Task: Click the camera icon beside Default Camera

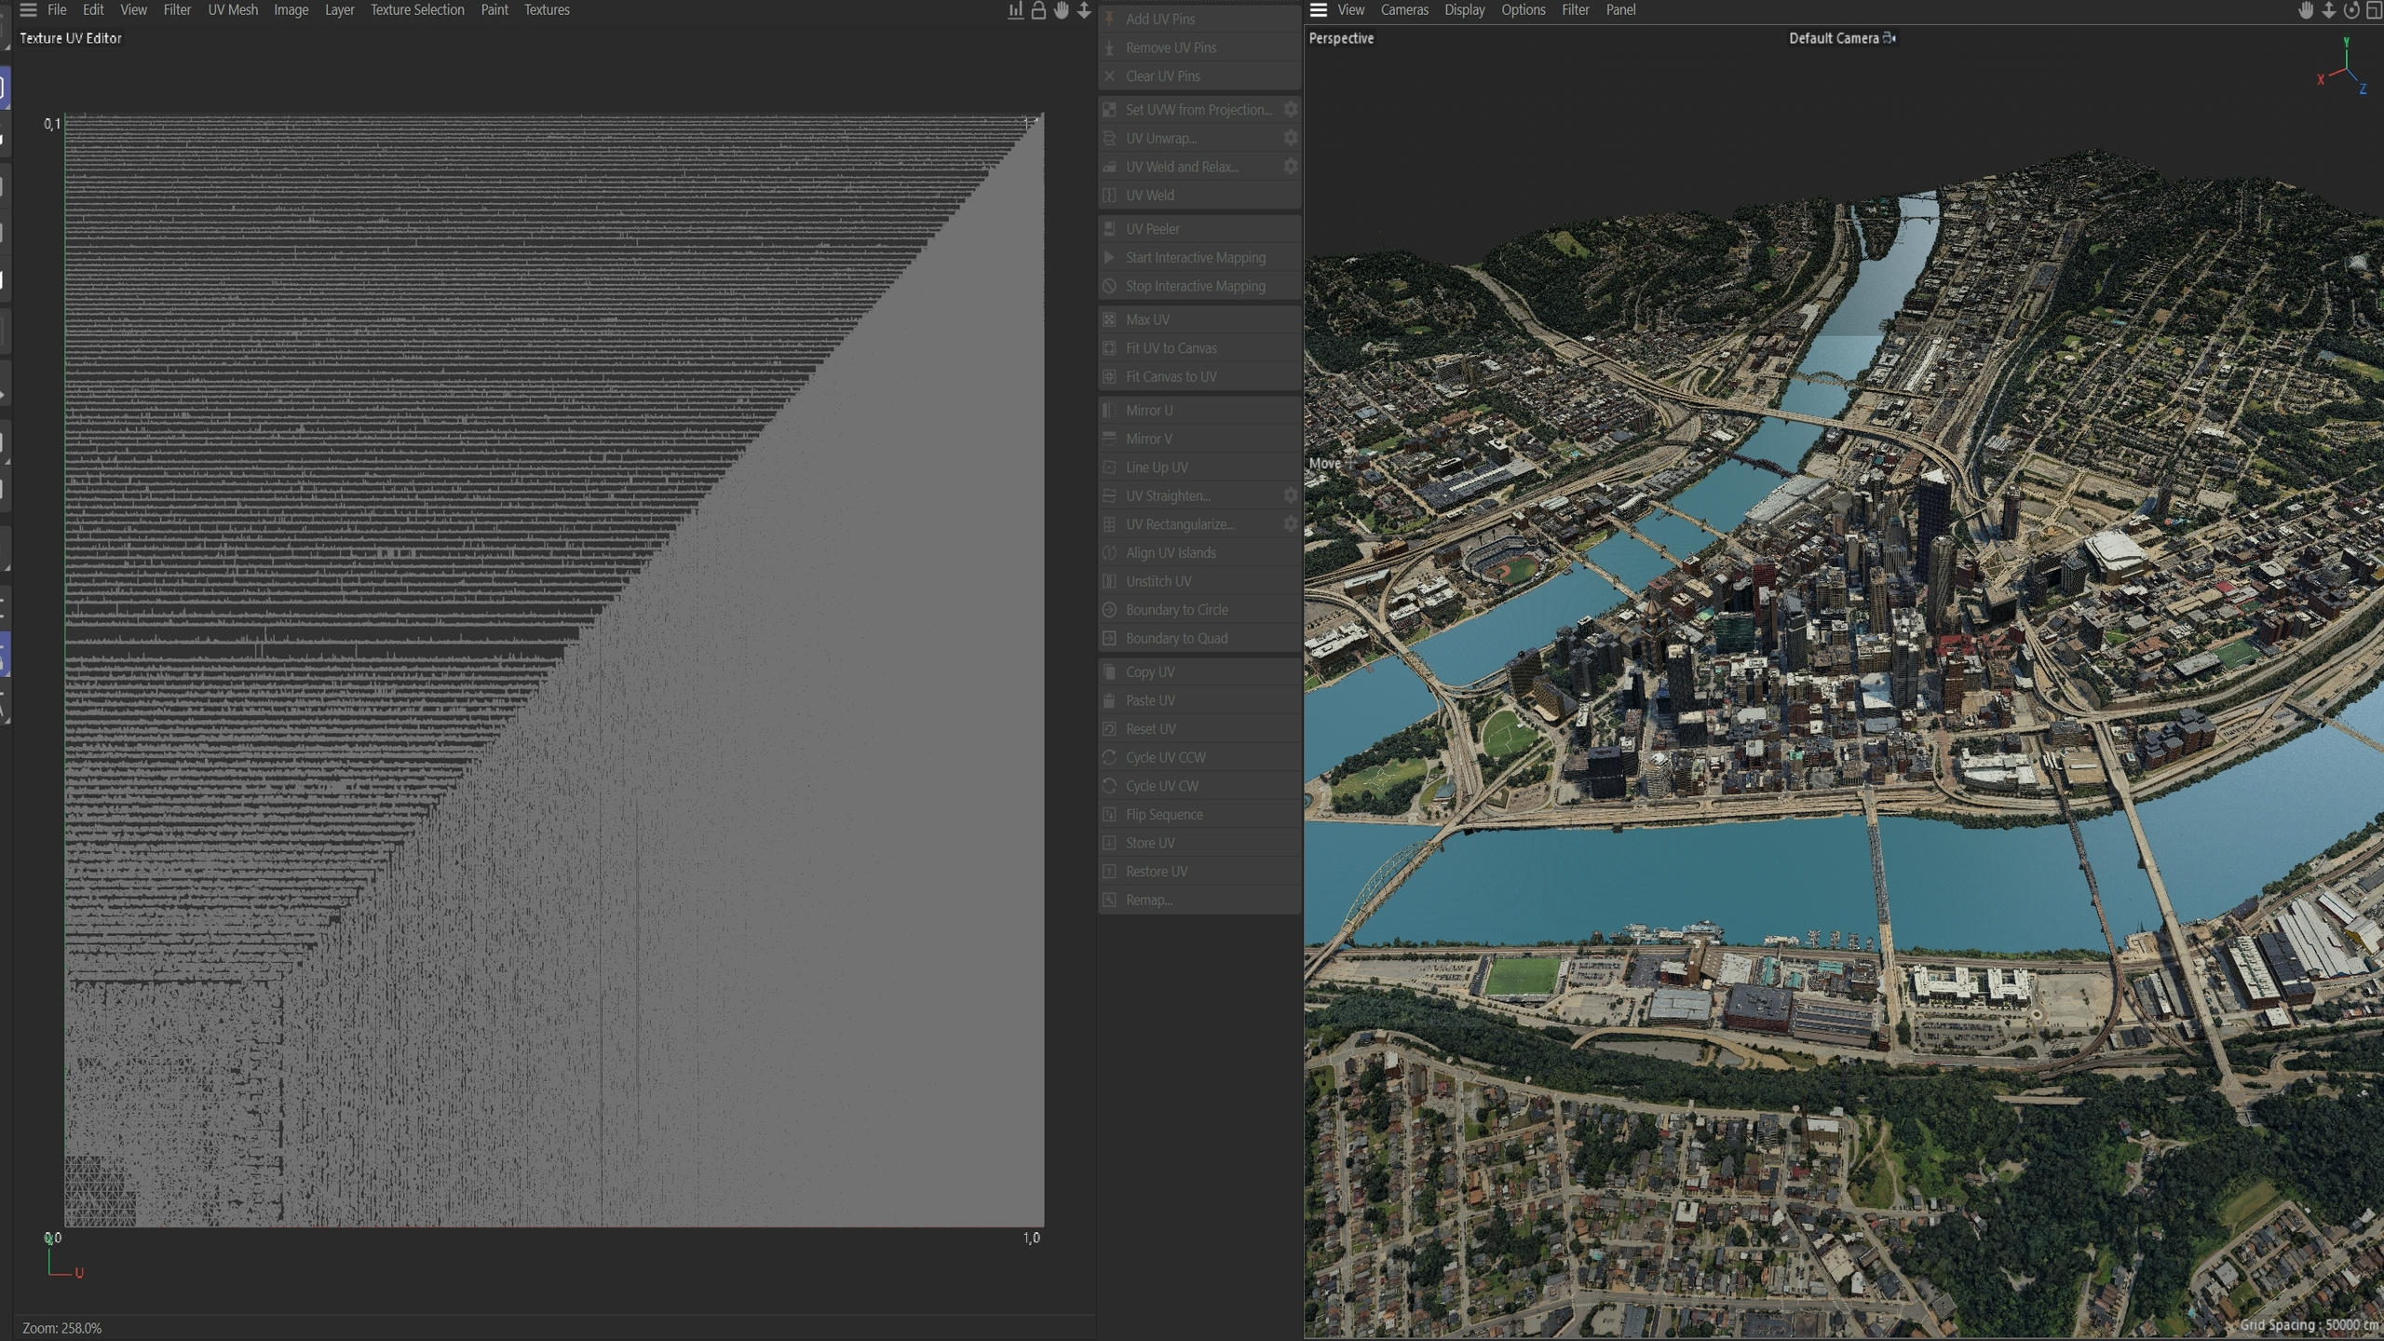Action: point(1890,38)
